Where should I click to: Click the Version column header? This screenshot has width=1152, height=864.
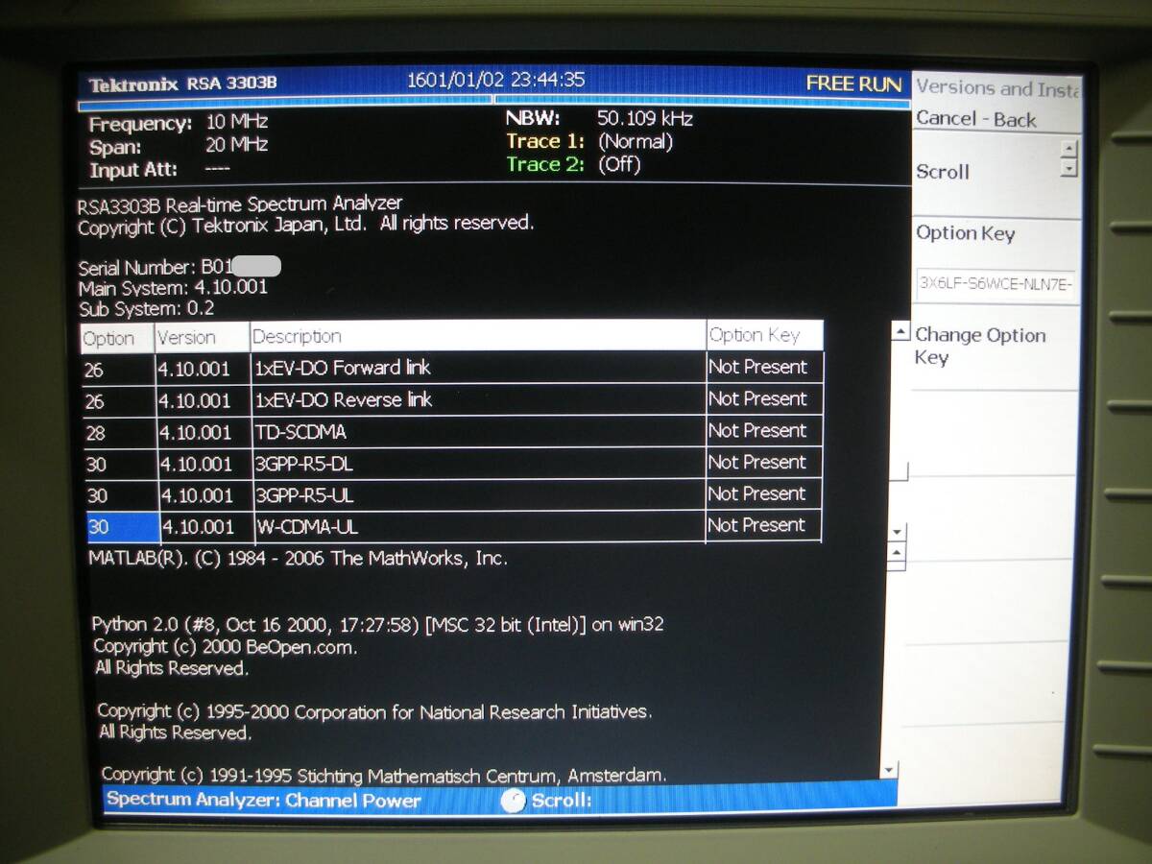[203, 337]
